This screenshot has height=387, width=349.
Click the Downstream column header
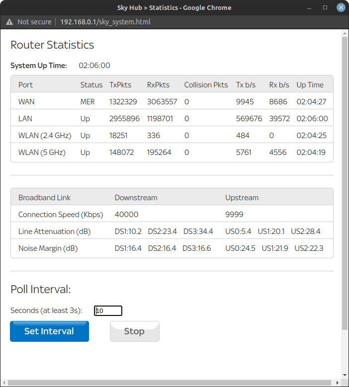[x=136, y=197]
